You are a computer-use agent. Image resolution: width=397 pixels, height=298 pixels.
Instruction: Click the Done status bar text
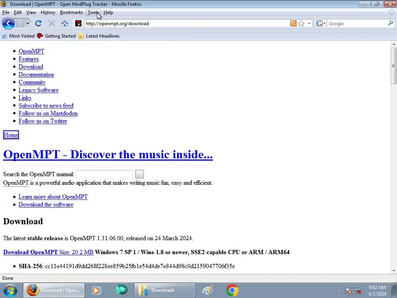8,278
